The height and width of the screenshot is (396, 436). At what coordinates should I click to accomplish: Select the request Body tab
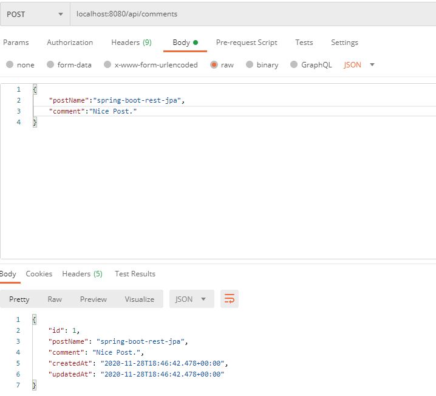(x=185, y=43)
